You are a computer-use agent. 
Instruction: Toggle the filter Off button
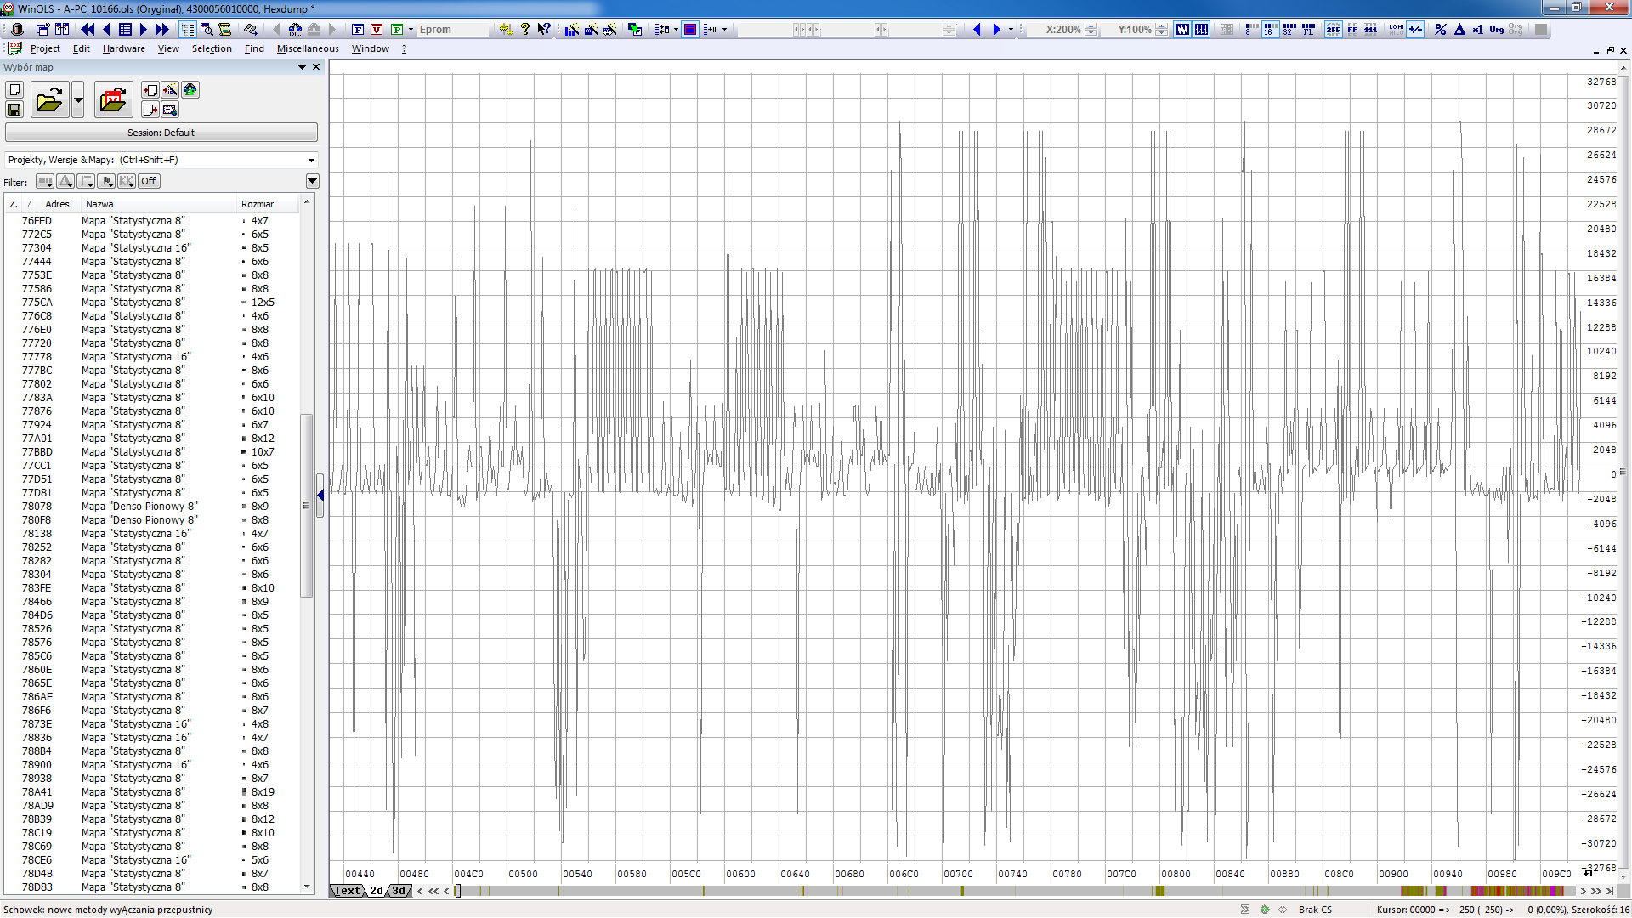tap(149, 181)
